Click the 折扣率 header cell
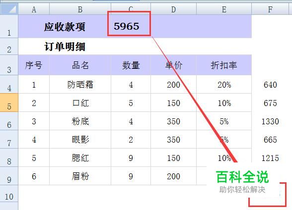292x210 pixels. (224, 65)
